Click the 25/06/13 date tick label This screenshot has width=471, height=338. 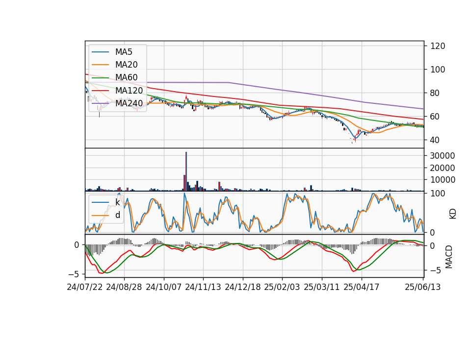coord(422,287)
